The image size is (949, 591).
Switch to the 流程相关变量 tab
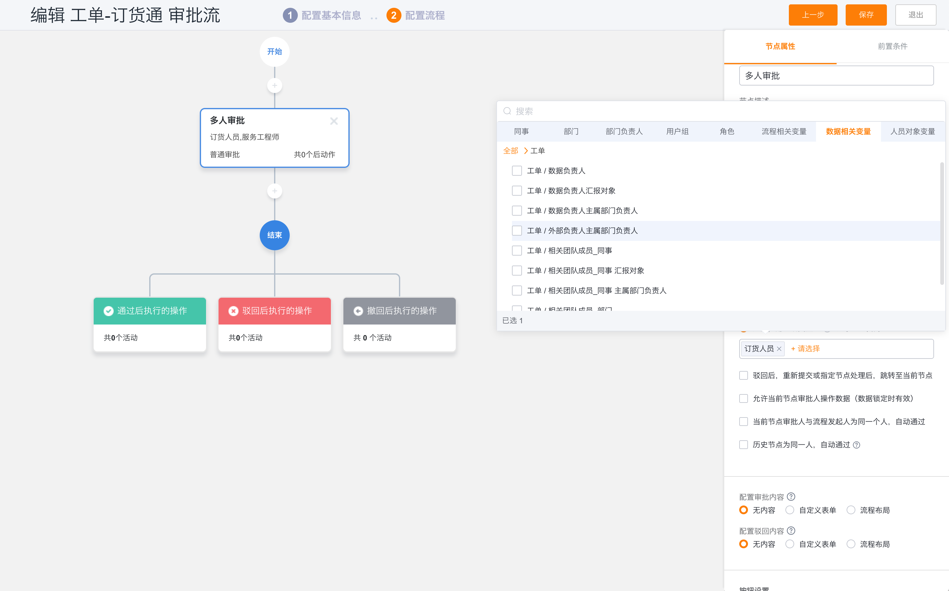[784, 131]
